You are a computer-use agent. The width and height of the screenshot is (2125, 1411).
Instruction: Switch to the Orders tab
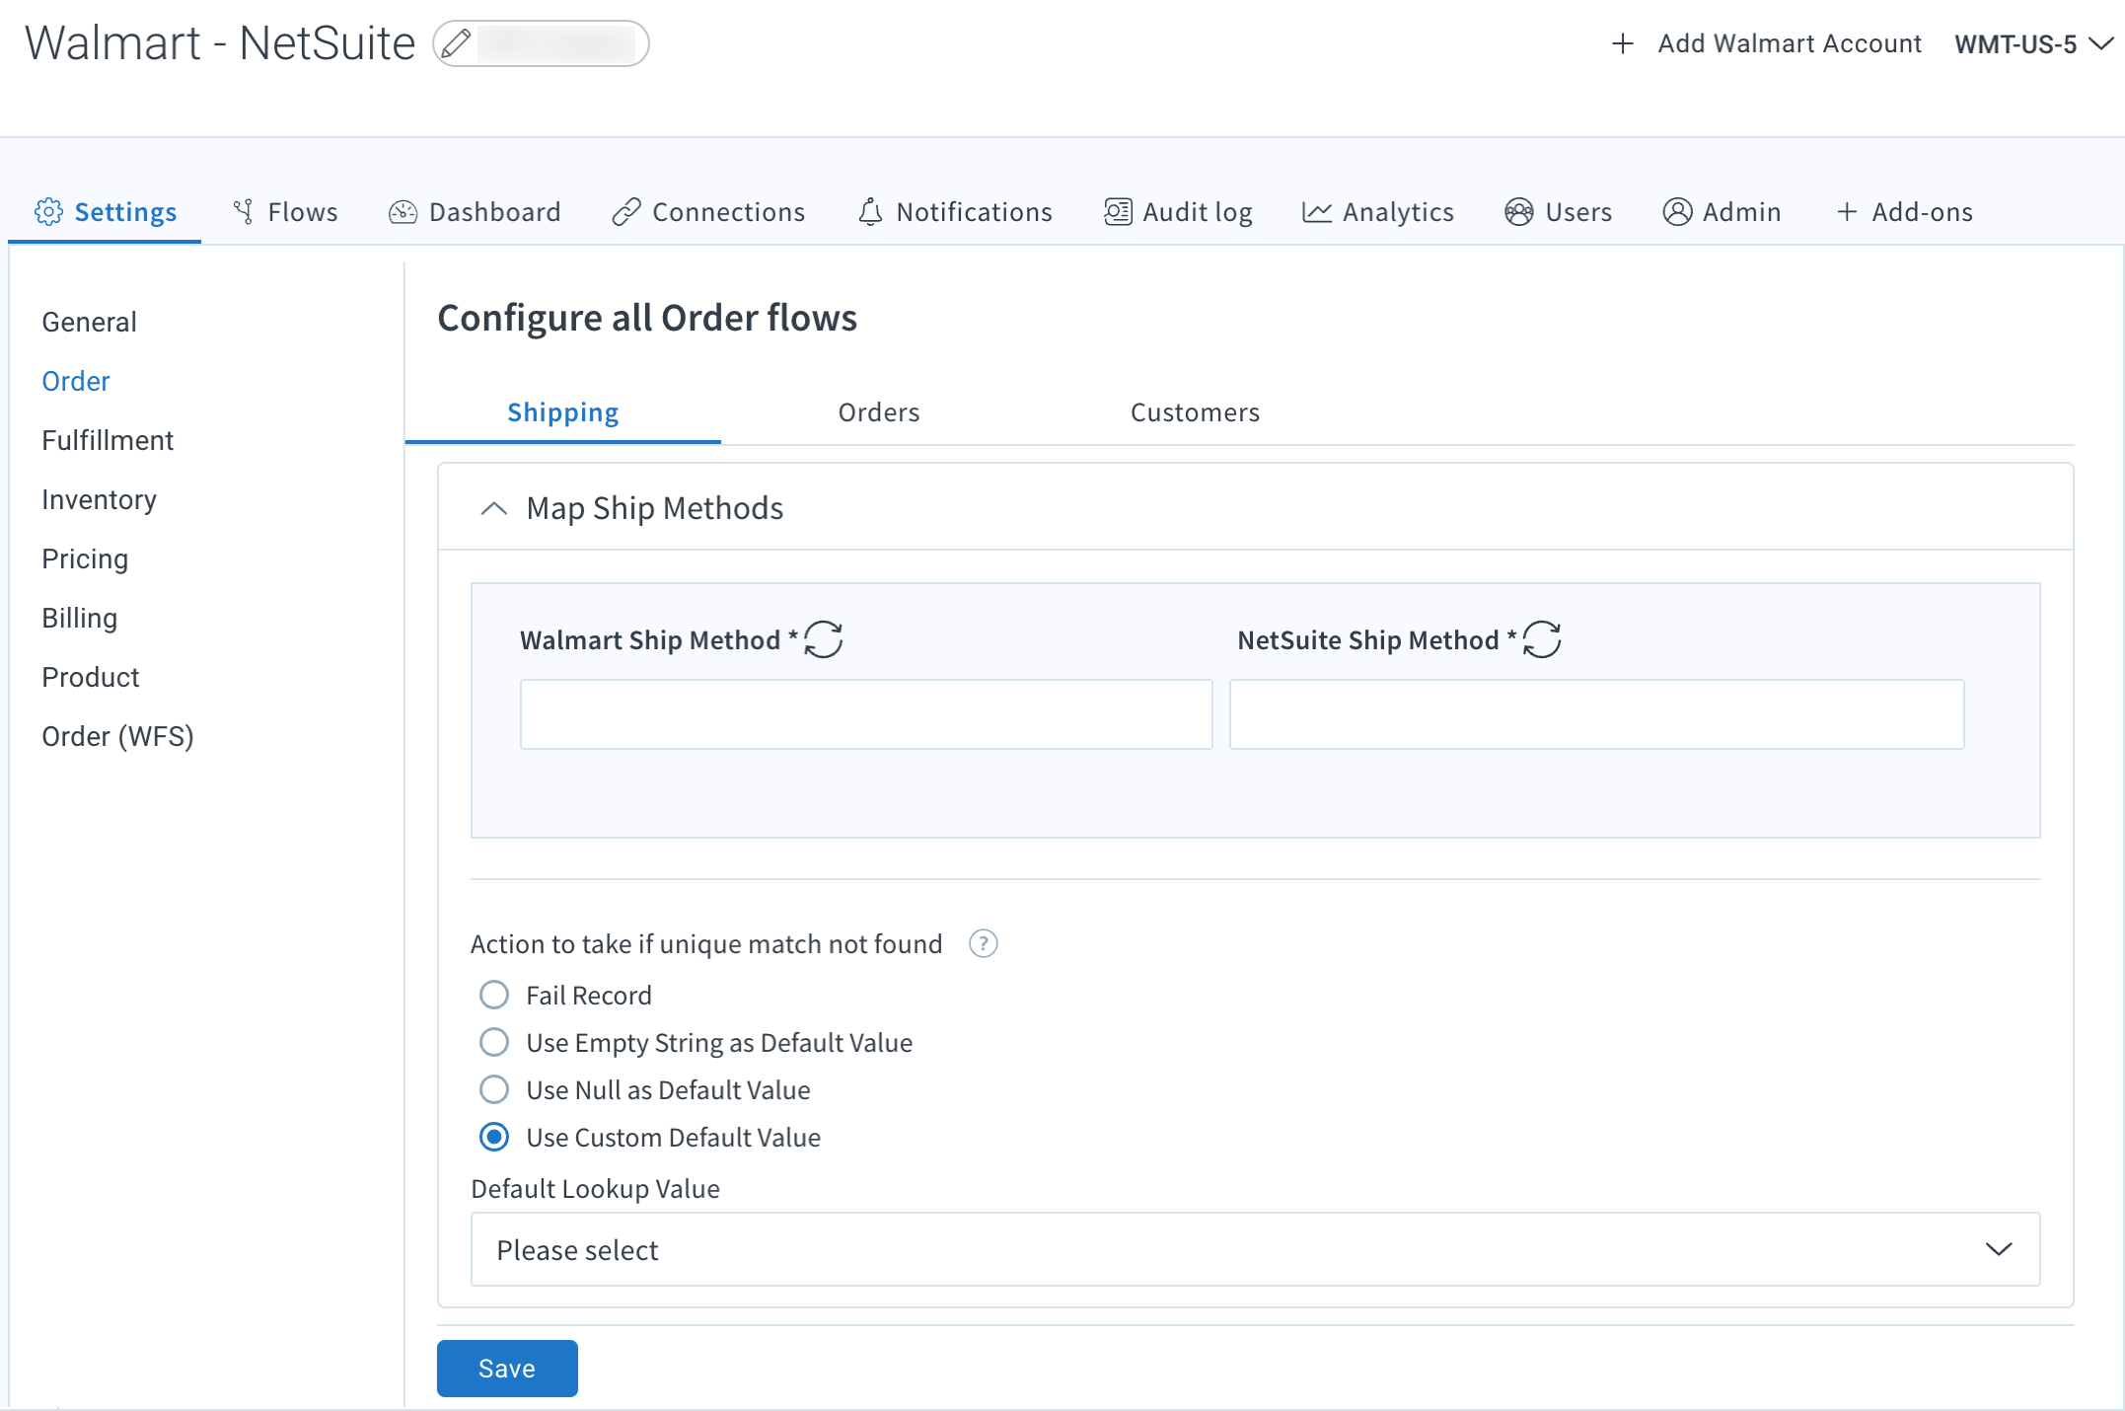(879, 412)
